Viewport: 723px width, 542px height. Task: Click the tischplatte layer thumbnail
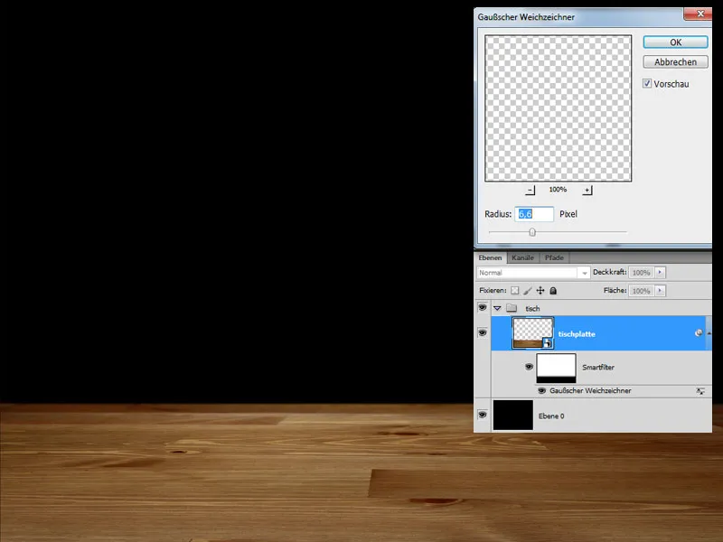(x=532, y=333)
